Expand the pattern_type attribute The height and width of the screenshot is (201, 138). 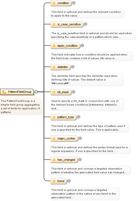[x=79, y=117]
